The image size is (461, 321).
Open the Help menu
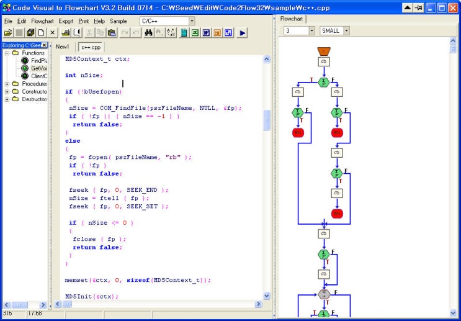[x=99, y=21]
